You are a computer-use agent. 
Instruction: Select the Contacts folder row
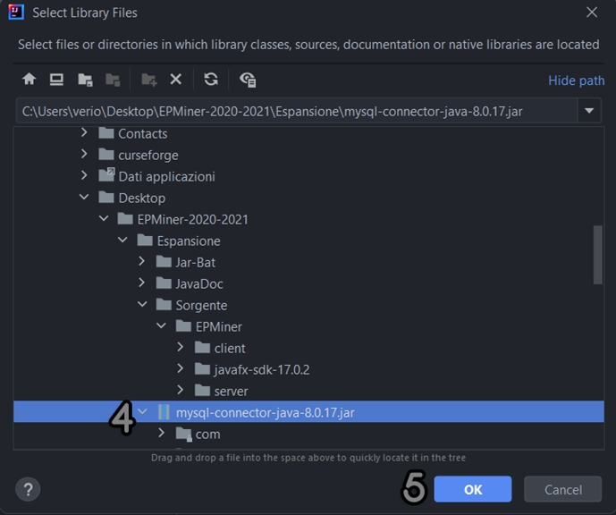click(308, 133)
